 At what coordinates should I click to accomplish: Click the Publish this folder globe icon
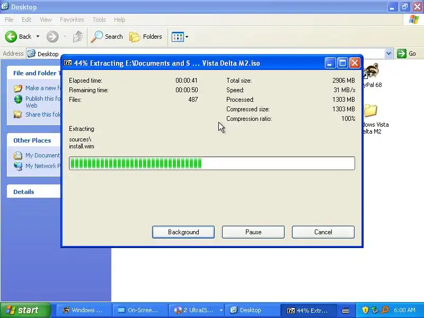coord(18,99)
